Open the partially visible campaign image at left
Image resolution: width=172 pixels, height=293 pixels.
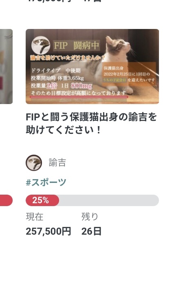(6, 67)
